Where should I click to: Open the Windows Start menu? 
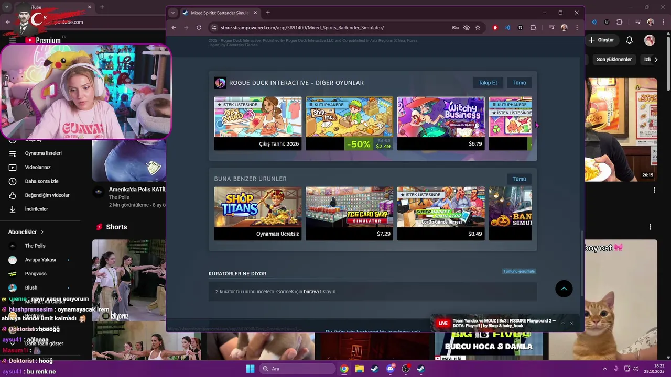(x=250, y=369)
